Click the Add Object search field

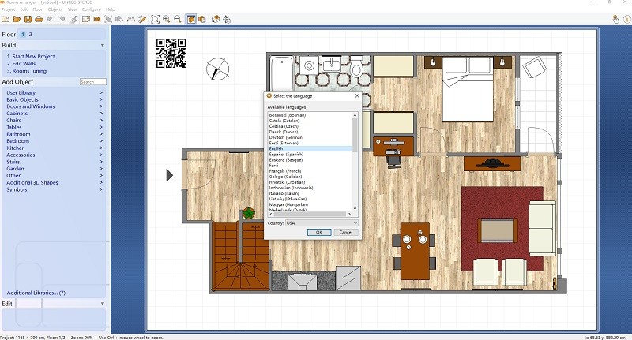[x=92, y=82]
